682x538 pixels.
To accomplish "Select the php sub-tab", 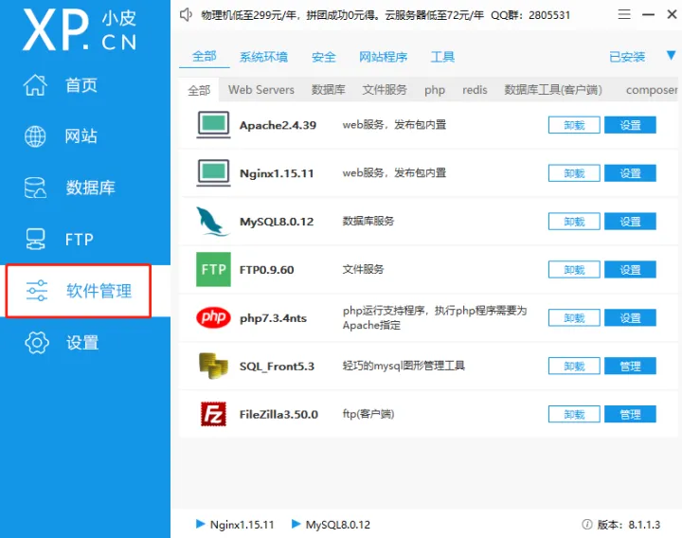I will pyautogui.click(x=435, y=90).
